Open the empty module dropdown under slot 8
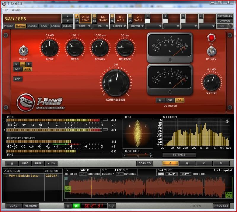Viewport: 237px width, 212px height. [x=208, y=26]
